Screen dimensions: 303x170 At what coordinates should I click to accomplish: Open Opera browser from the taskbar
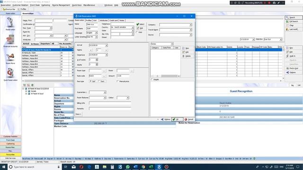point(81,167)
